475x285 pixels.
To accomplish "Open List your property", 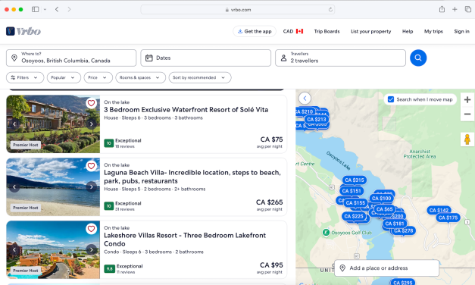I will point(370,31).
